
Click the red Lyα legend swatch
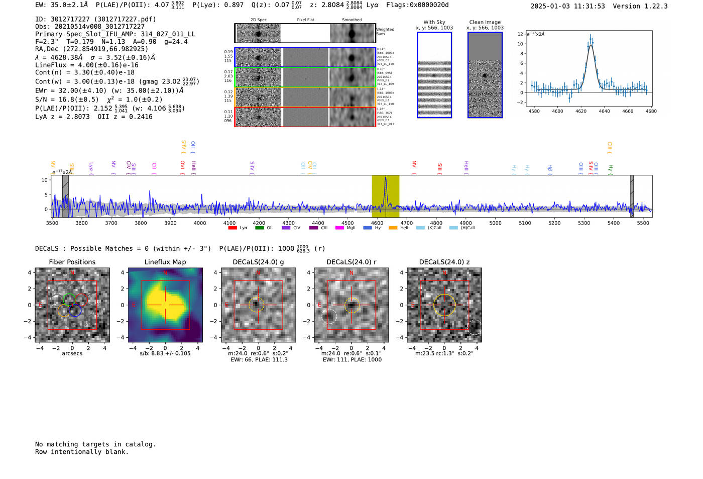tap(232, 228)
